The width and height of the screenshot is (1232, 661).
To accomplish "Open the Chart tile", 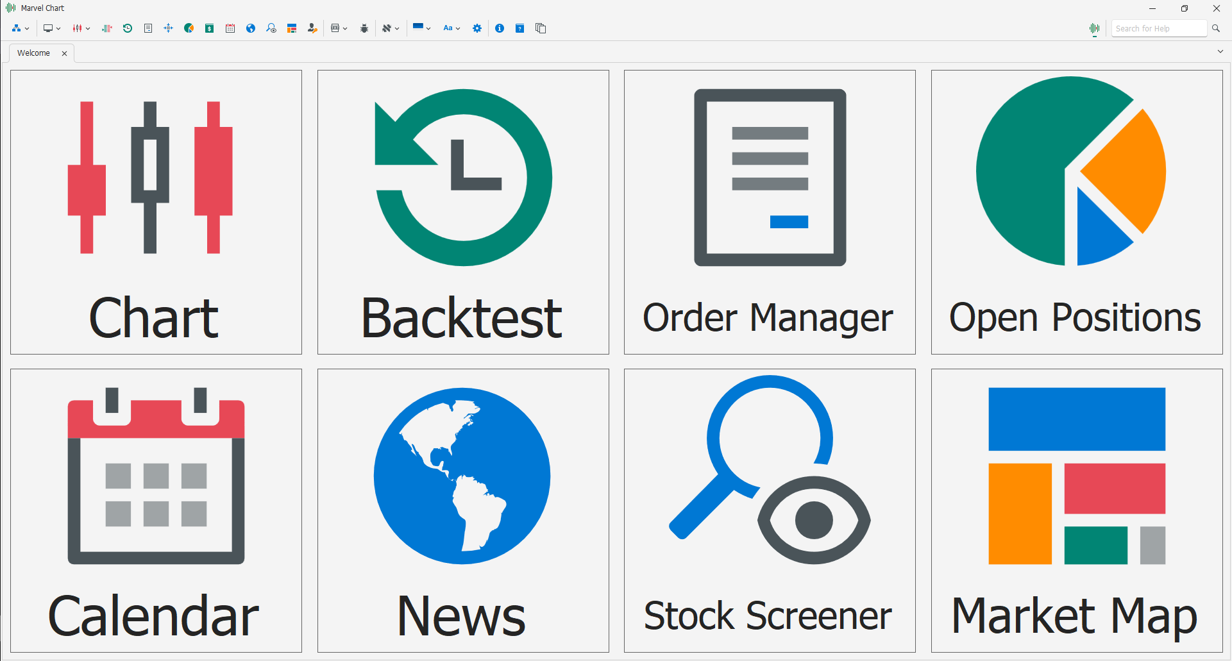I will [x=156, y=212].
